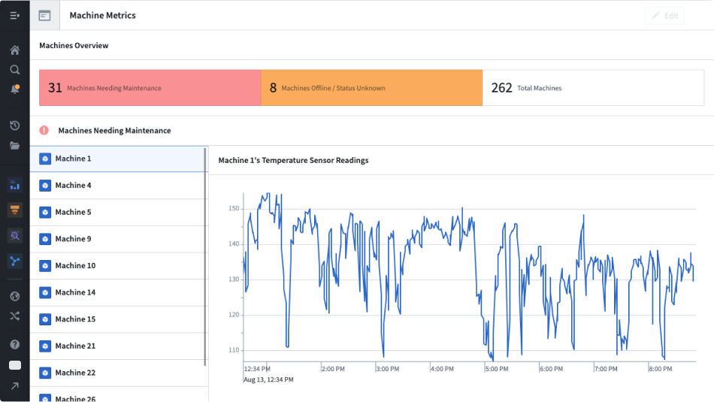Viewport: 714px width, 402px height.
Task: Open the search magnifier icon in sidebar
Action: pos(14,70)
